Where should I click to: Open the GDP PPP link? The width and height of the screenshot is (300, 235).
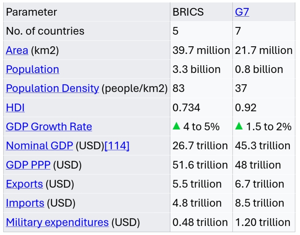click(x=28, y=165)
